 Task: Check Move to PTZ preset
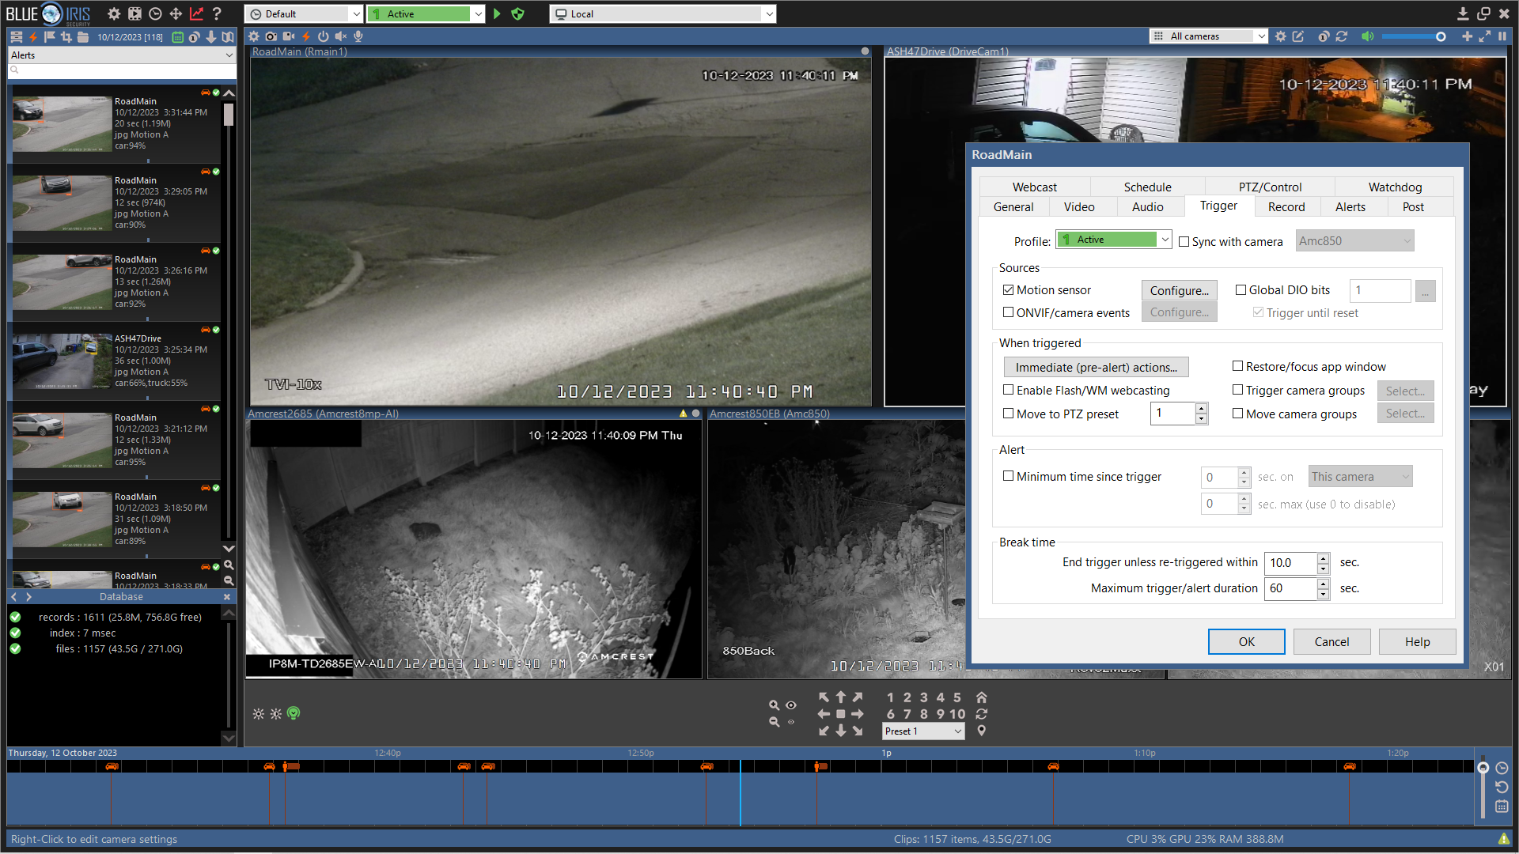point(1009,414)
